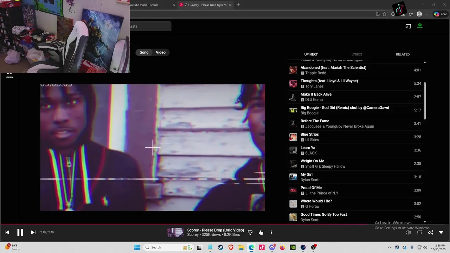Screen dimensions: 450x253
Task: Click the Windows taskbar Search box
Action: tap(169, 247)
